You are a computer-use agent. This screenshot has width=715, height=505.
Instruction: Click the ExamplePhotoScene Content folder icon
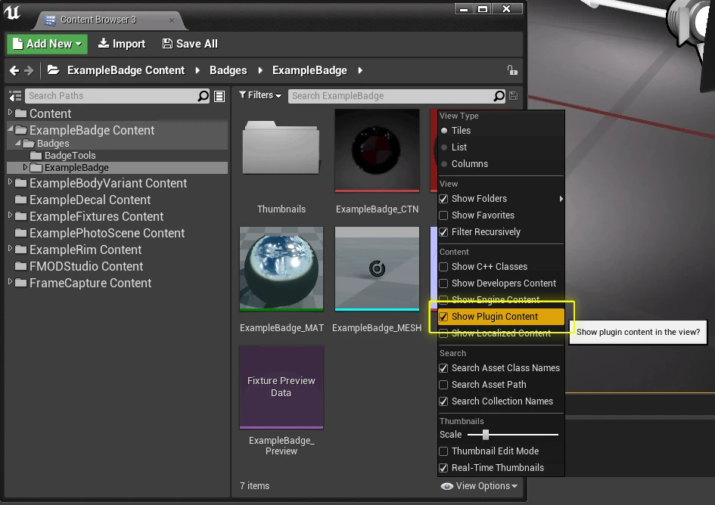[x=20, y=233]
